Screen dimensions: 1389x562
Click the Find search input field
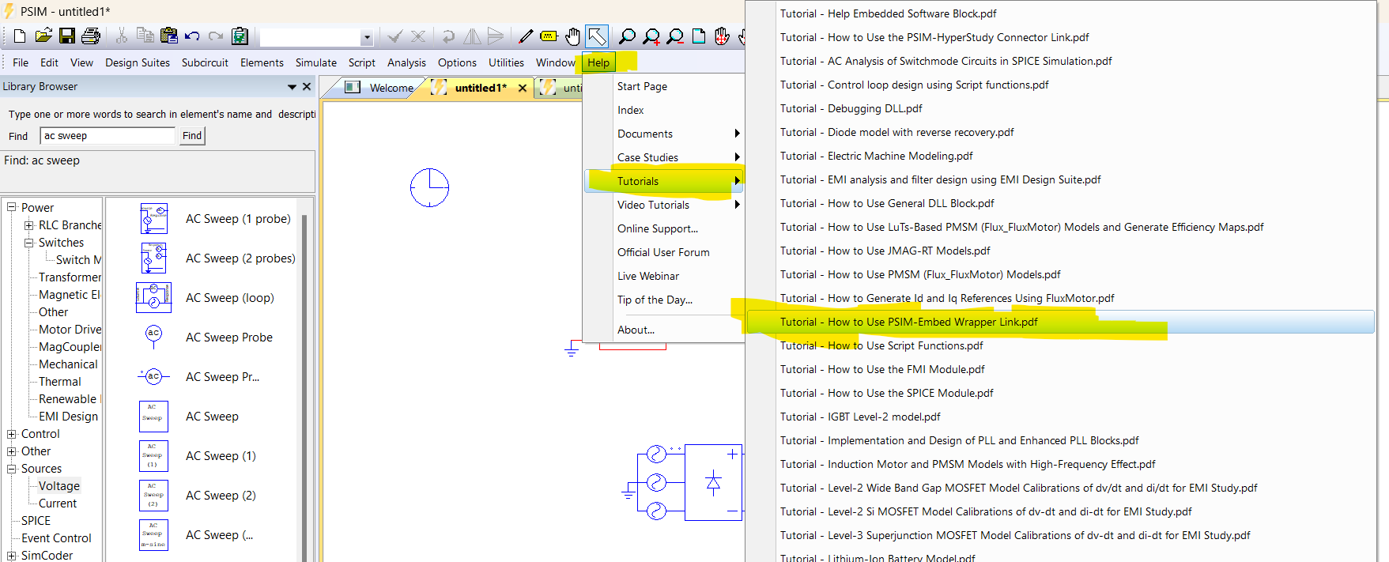point(107,136)
